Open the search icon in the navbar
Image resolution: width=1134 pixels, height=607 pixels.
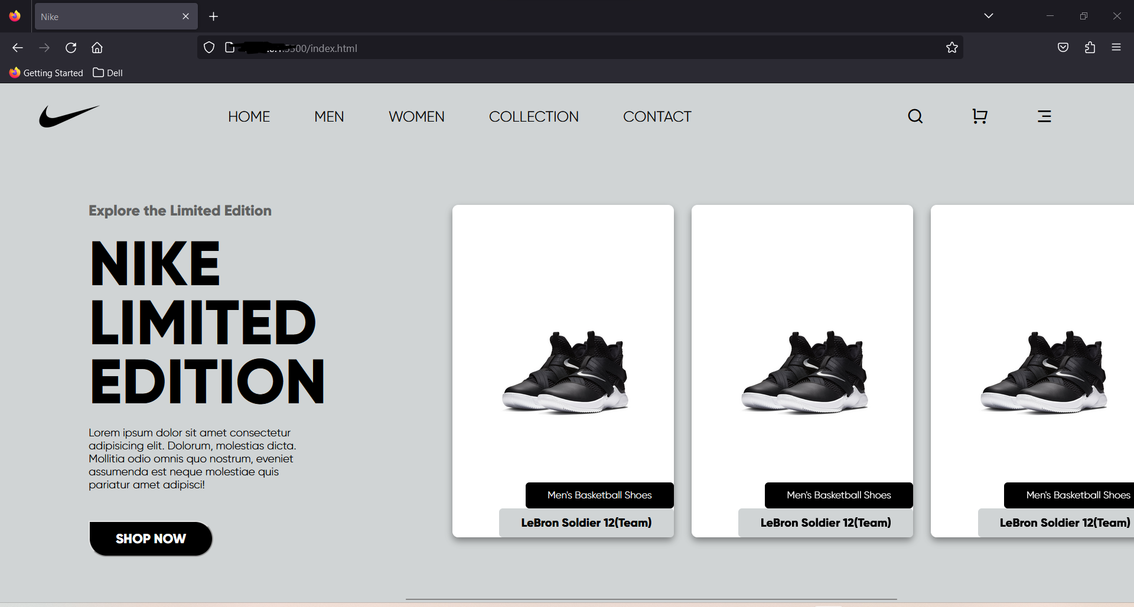[x=915, y=116]
